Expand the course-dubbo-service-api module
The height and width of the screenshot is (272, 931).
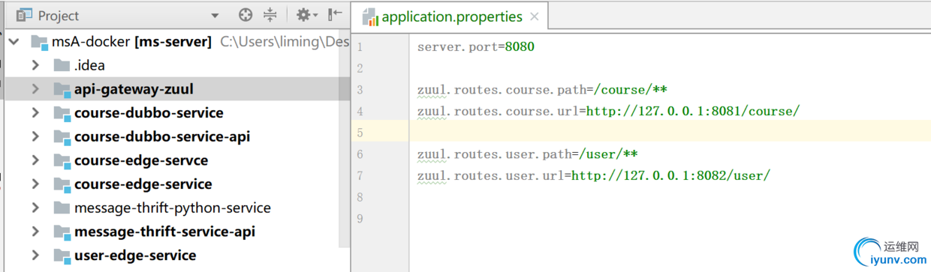pos(35,136)
